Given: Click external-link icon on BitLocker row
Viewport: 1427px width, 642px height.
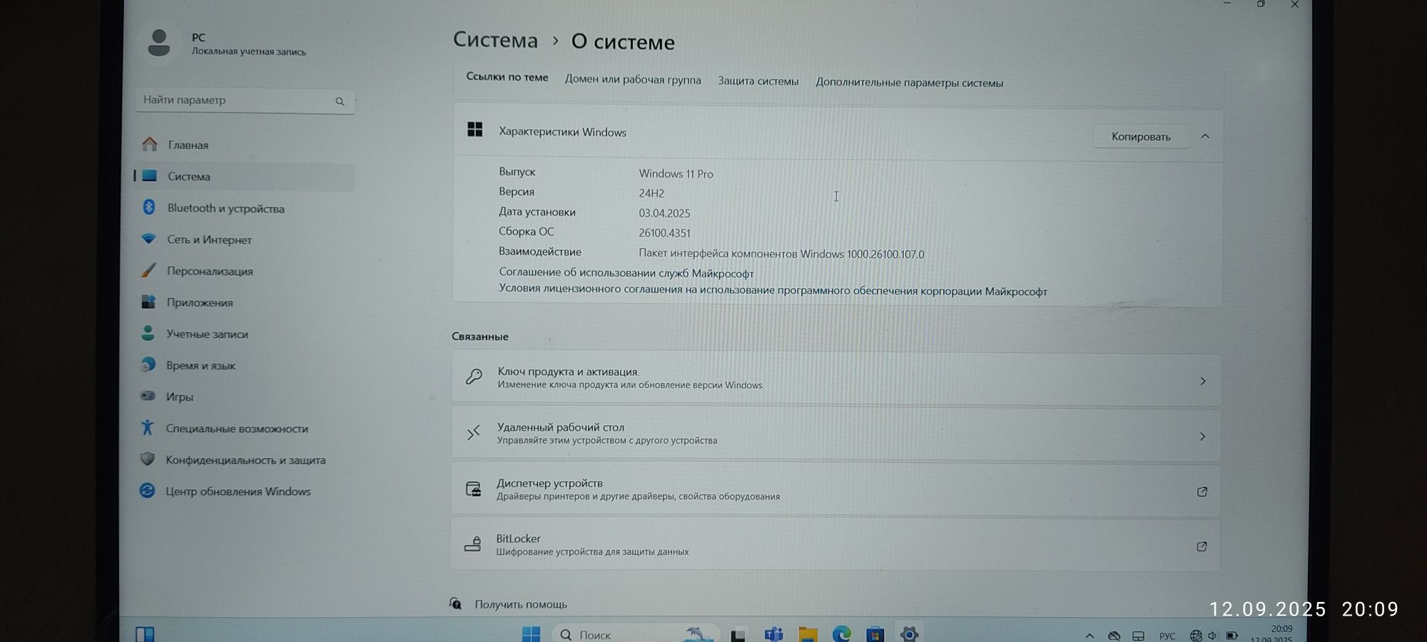Looking at the screenshot, I should pos(1202,546).
